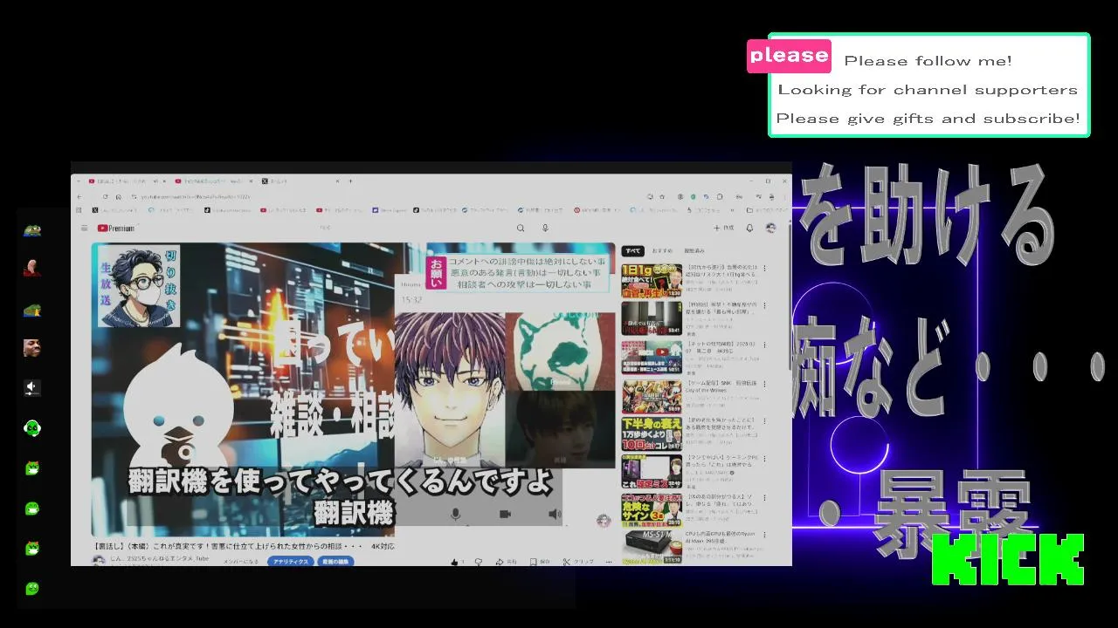Click the YouTube page scrollbar

pyautogui.click(x=790, y=297)
